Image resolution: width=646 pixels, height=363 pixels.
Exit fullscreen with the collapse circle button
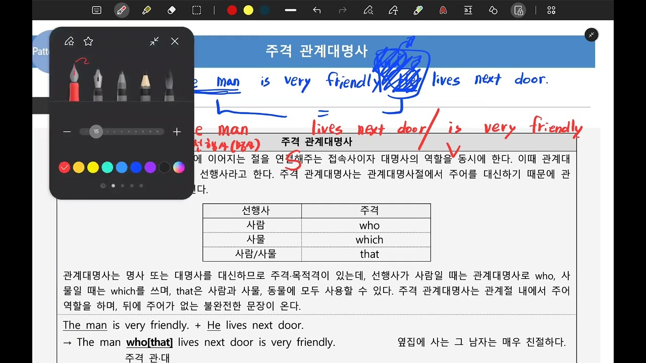[591, 35]
